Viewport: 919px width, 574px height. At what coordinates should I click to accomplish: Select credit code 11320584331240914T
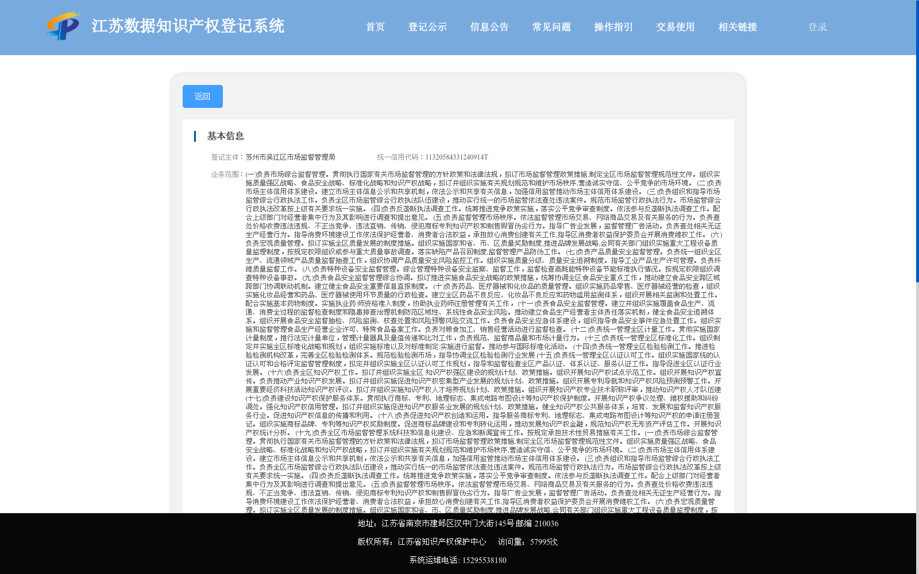(x=457, y=157)
